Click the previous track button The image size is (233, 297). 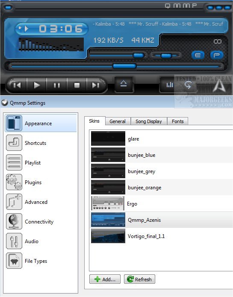pyautogui.click(x=18, y=85)
